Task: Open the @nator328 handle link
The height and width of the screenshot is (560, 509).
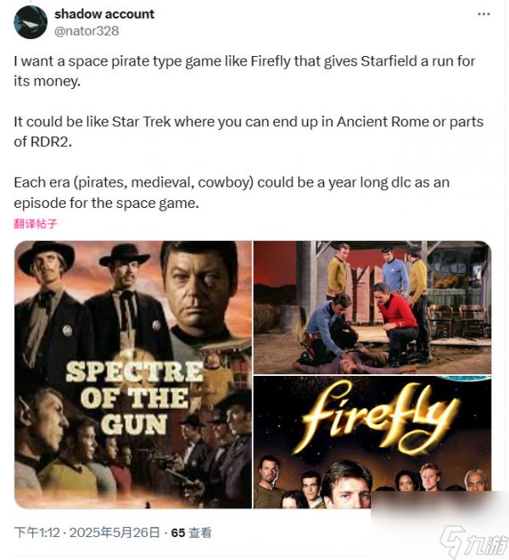Action: click(87, 31)
